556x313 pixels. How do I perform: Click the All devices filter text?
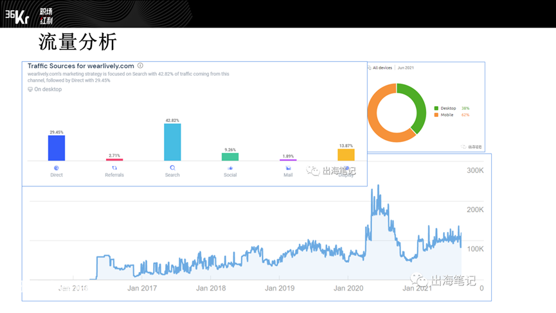click(x=382, y=67)
